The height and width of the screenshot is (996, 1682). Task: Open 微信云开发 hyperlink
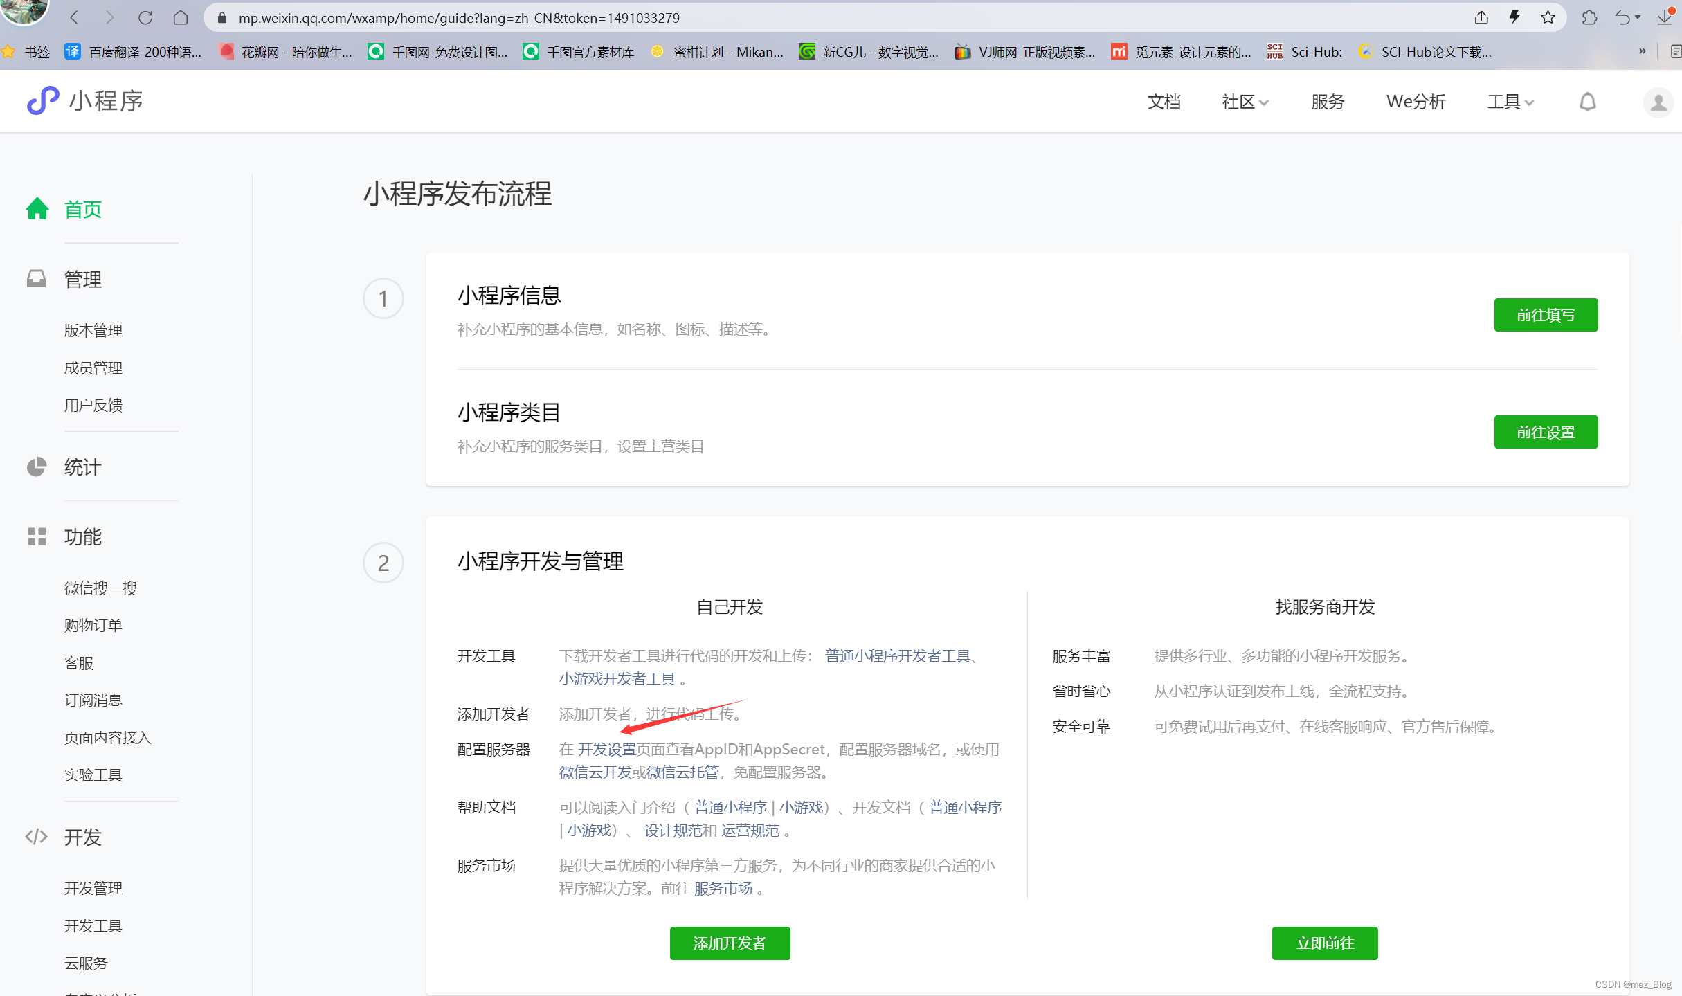pos(595,772)
